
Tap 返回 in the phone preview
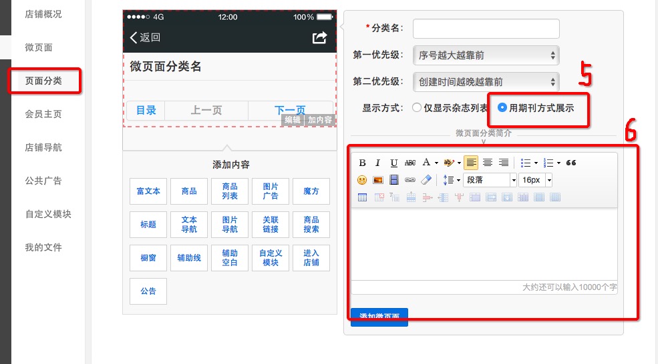pos(145,38)
